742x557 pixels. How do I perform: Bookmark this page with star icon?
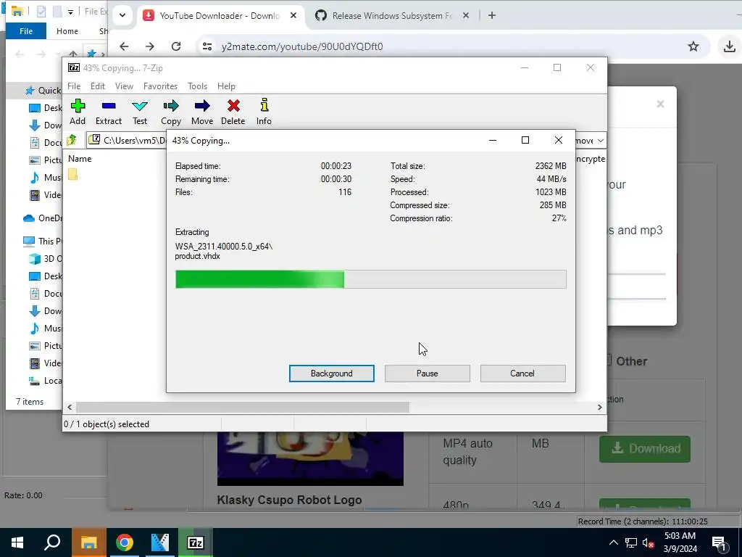pyautogui.click(x=693, y=46)
